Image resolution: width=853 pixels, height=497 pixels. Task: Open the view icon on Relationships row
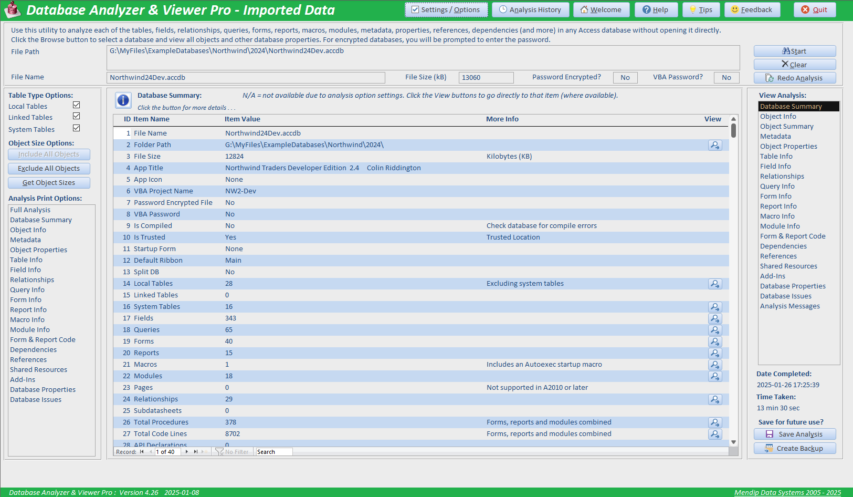715,399
